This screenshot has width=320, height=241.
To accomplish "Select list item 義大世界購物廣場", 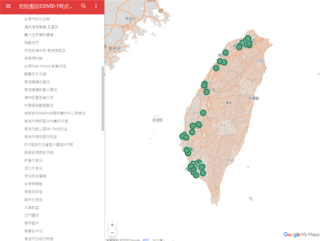I will pyautogui.click(x=39, y=35).
